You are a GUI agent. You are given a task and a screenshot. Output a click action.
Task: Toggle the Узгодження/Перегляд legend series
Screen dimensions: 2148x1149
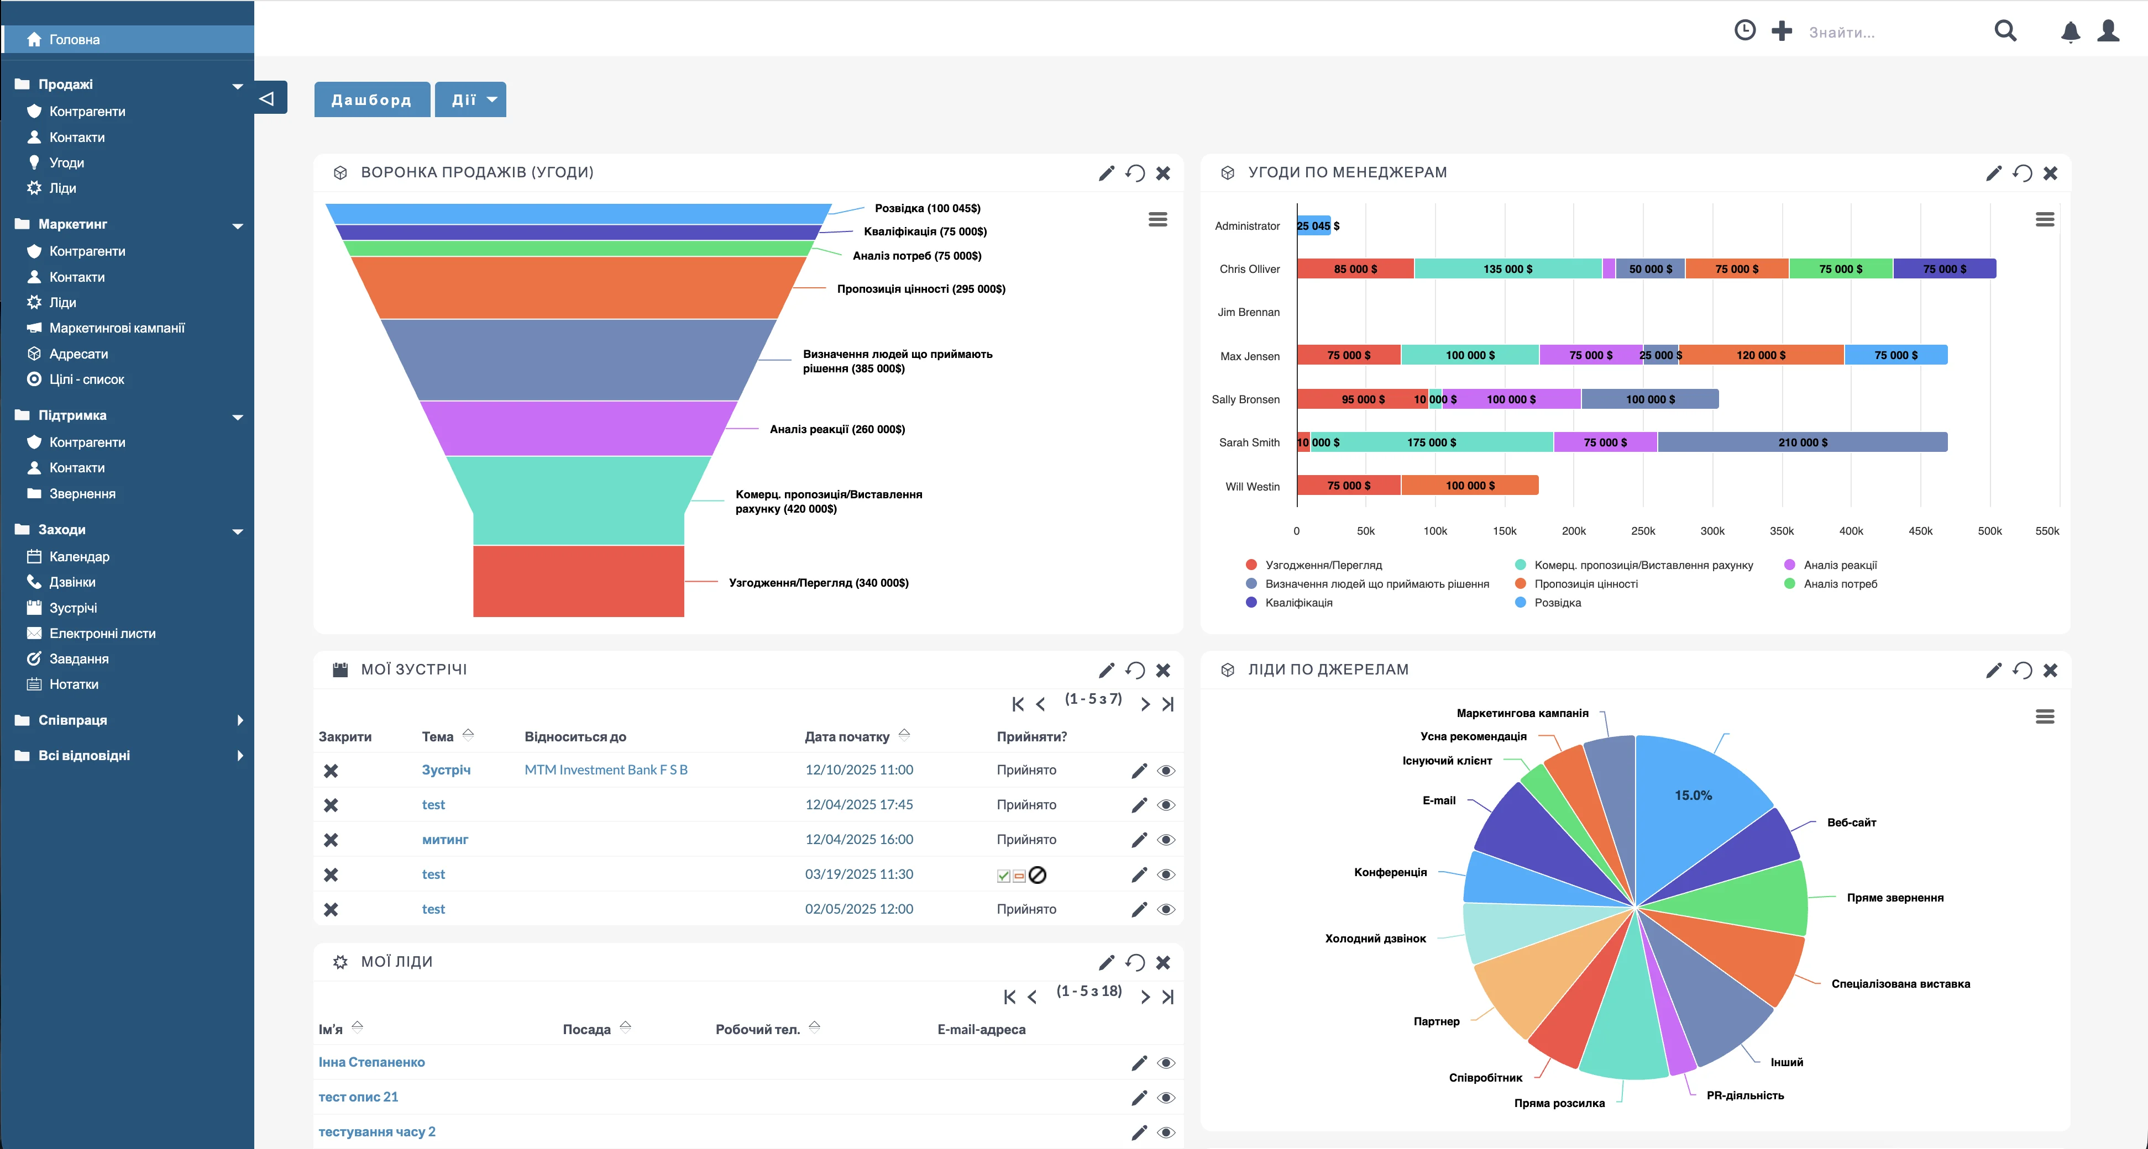[x=1322, y=565]
